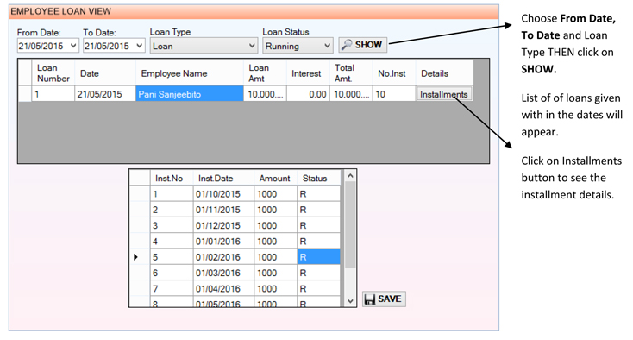This screenshot has height=340, width=633.
Task: Click the Date column header in loan grid
Action: coord(105,73)
